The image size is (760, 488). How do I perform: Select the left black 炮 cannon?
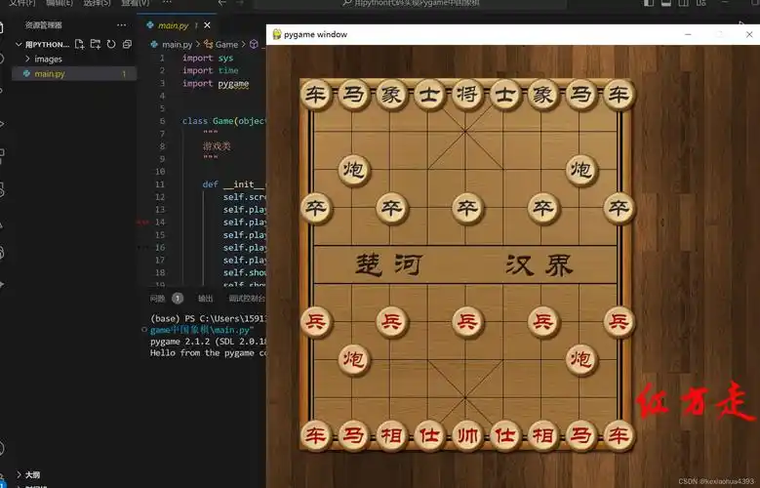point(354,170)
